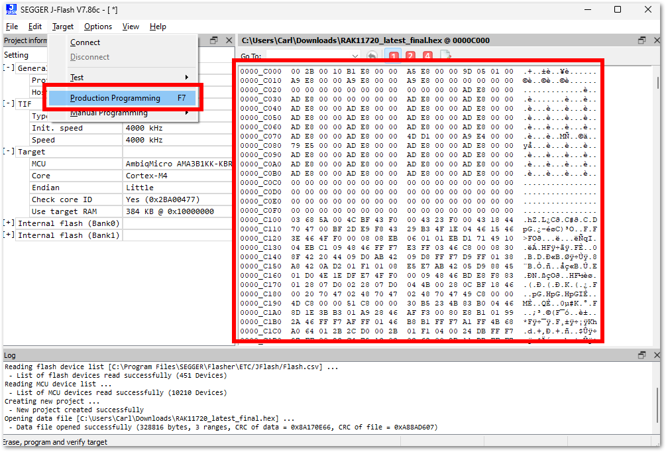Click the TIF group label
The image size is (666, 452).
tap(25, 103)
